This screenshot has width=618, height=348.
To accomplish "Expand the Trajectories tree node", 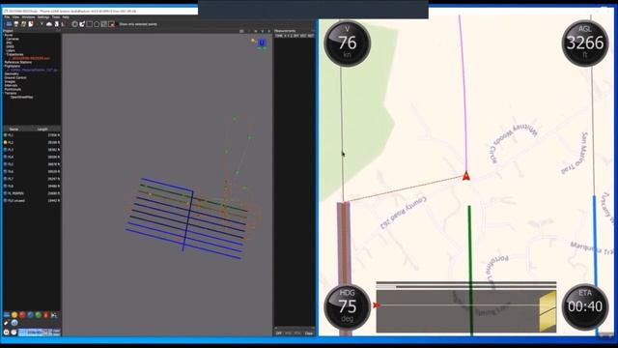I will click(5, 54).
